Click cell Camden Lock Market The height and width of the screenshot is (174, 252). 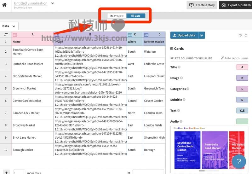click(33, 113)
